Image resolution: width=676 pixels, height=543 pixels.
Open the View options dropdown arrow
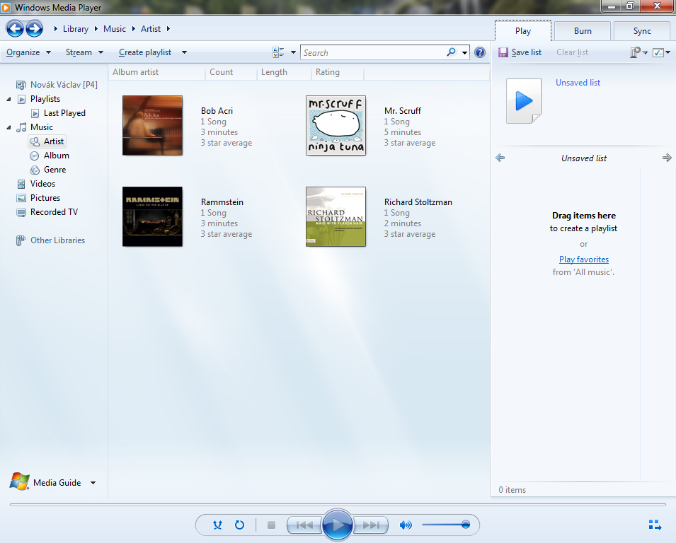point(293,52)
